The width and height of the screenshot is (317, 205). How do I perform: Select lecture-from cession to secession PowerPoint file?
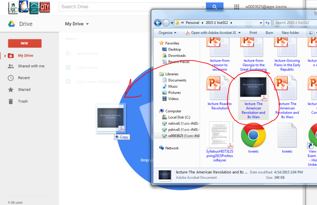click(x=219, y=55)
